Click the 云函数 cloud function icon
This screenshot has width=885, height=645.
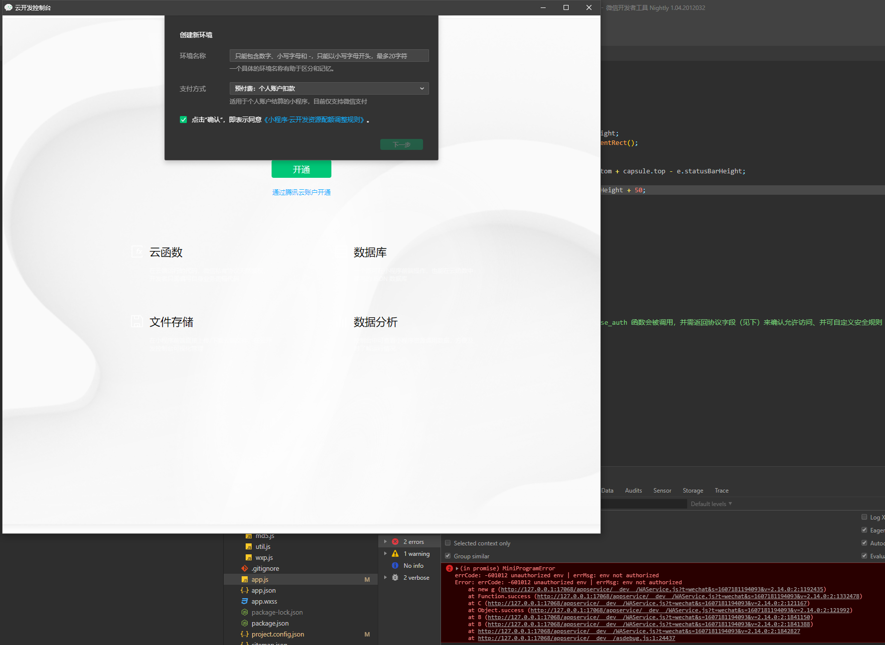[x=137, y=252]
